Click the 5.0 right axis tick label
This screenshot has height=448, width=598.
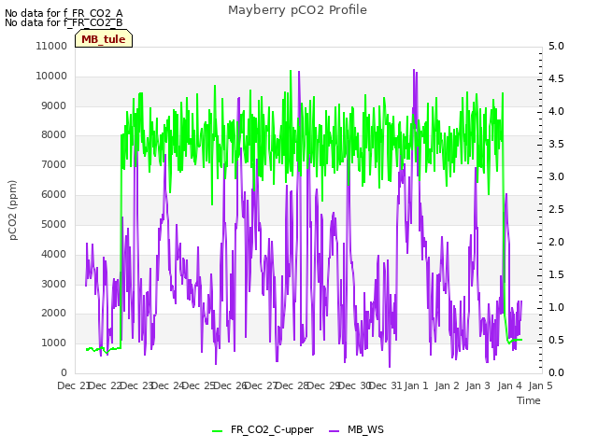(556, 46)
